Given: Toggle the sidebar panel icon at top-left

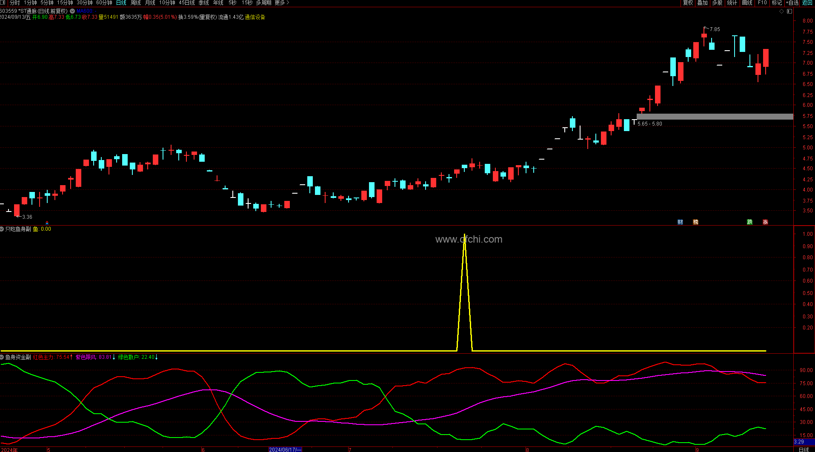Looking at the screenshot, I should 3,3.
